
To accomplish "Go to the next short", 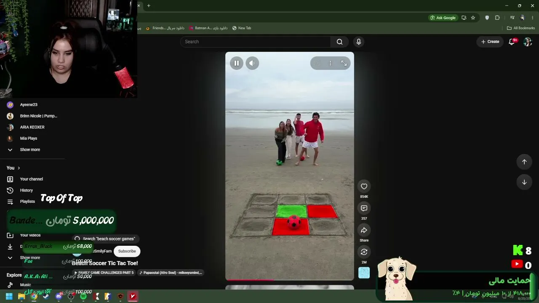I will click(524, 182).
